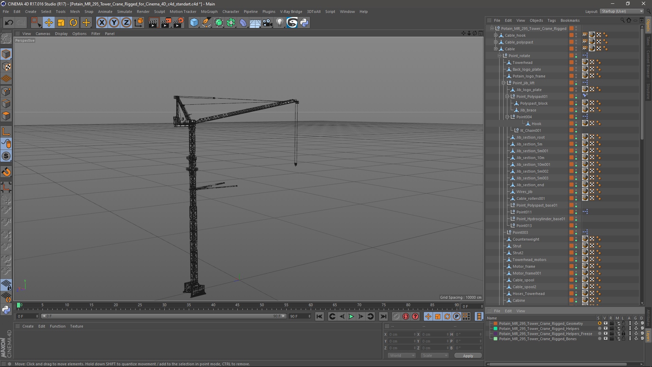Open the viewport Cameras menu
Viewport: 652px width, 367px height.
coord(43,34)
